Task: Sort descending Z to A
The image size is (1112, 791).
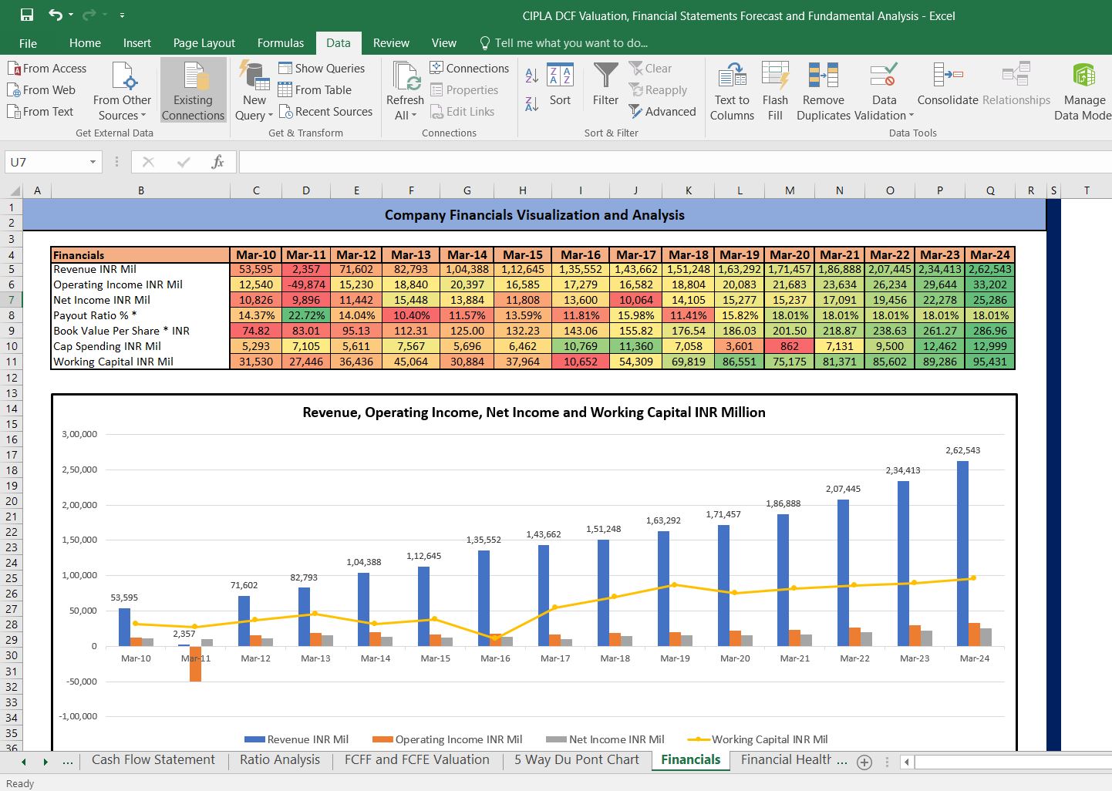Action: [532, 103]
